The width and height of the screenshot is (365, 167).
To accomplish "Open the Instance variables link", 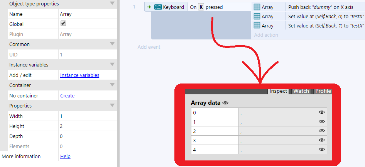I will coord(79,75).
